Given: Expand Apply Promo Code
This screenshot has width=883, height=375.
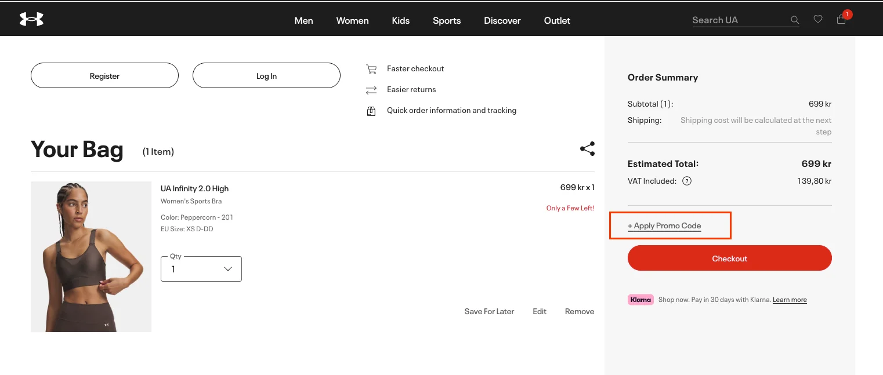Looking at the screenshot, I should pyautogui.click(x=664, y=226).
